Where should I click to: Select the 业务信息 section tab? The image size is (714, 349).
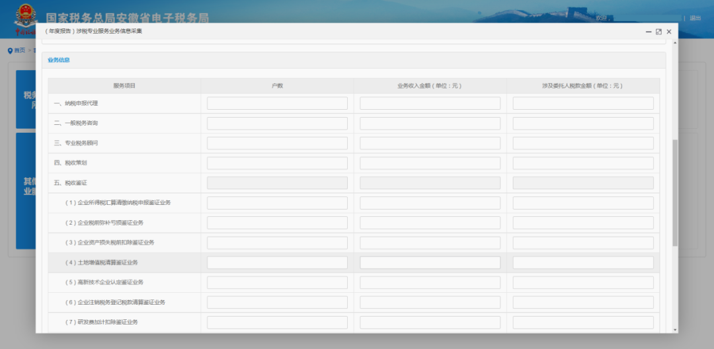pyautogui.click(x=59, y=60)
